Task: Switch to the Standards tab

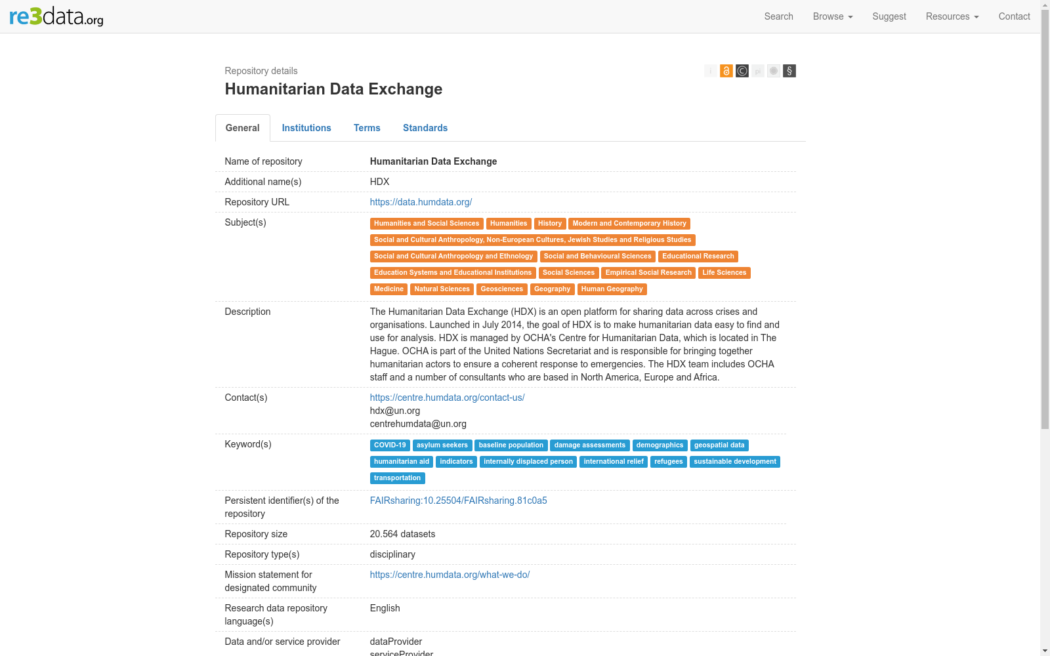Action: pos(425,128)
